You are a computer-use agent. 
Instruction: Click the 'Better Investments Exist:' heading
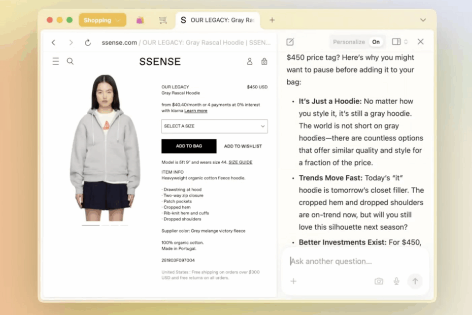pyautogui.click(x=343, y=242)
